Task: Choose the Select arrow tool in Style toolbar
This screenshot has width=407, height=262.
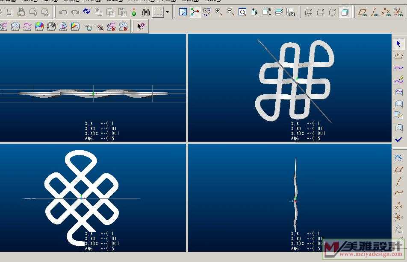Action: point(399,44)
